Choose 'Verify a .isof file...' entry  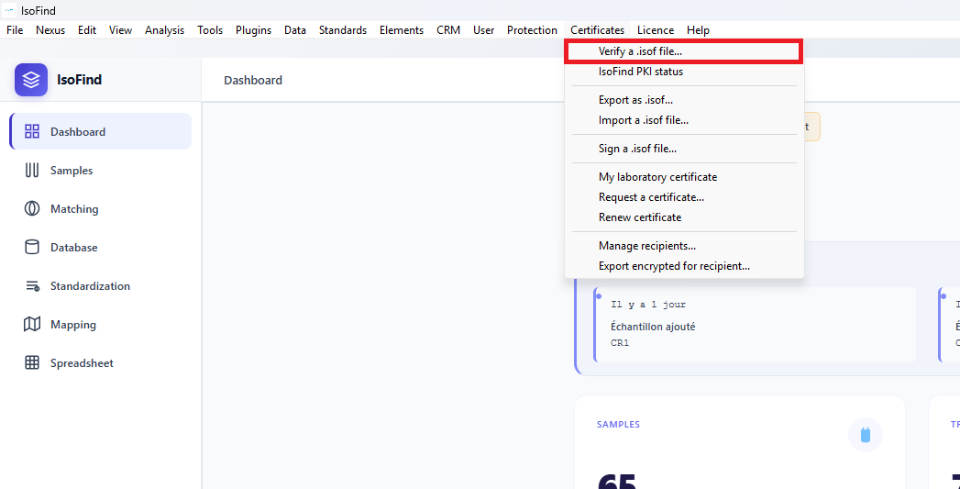click(684, 52)
